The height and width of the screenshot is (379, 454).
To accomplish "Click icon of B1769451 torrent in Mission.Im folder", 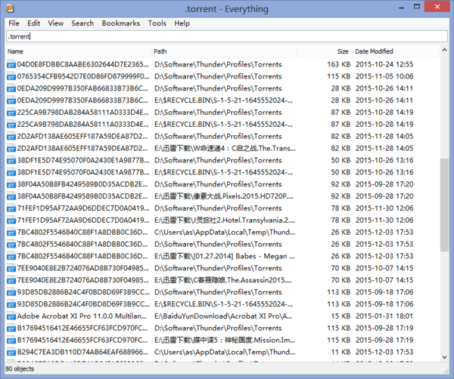I will click(x=11, y=340).
